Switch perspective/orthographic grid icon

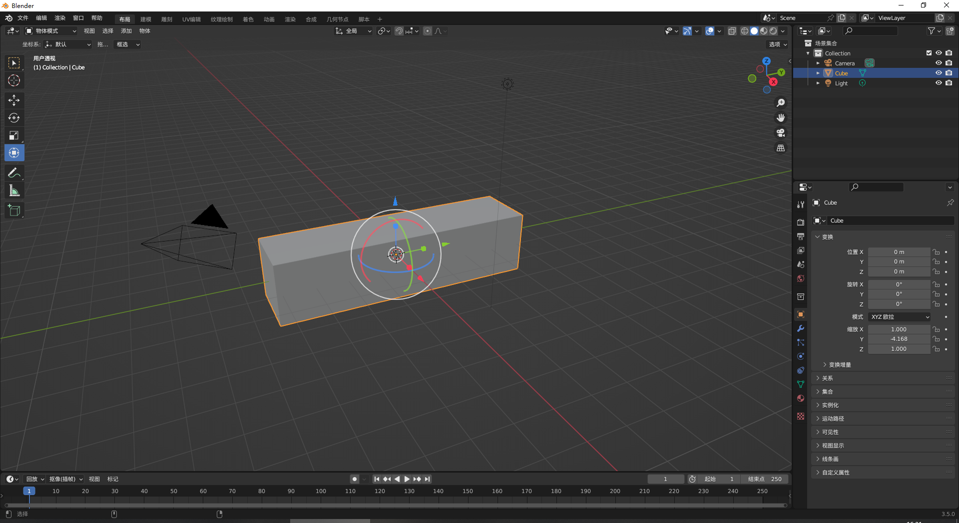[x=781, y=148]
